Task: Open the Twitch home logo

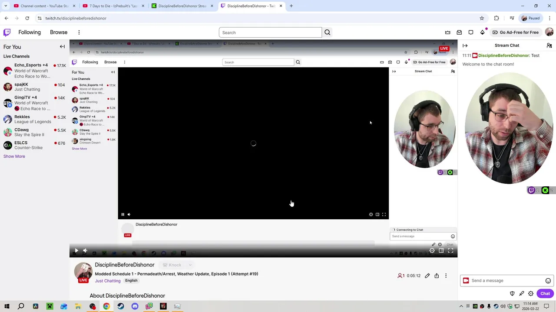Action: (x=7, y=32)
